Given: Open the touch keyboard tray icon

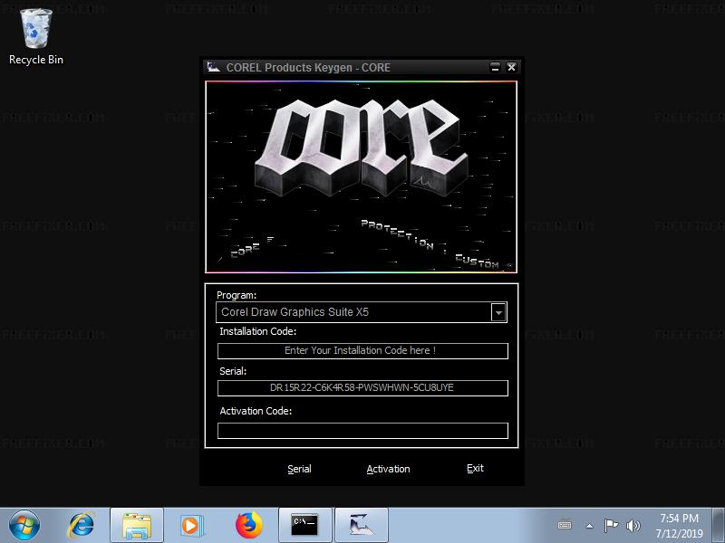Looking at the screenshot, I should [565, 526].
